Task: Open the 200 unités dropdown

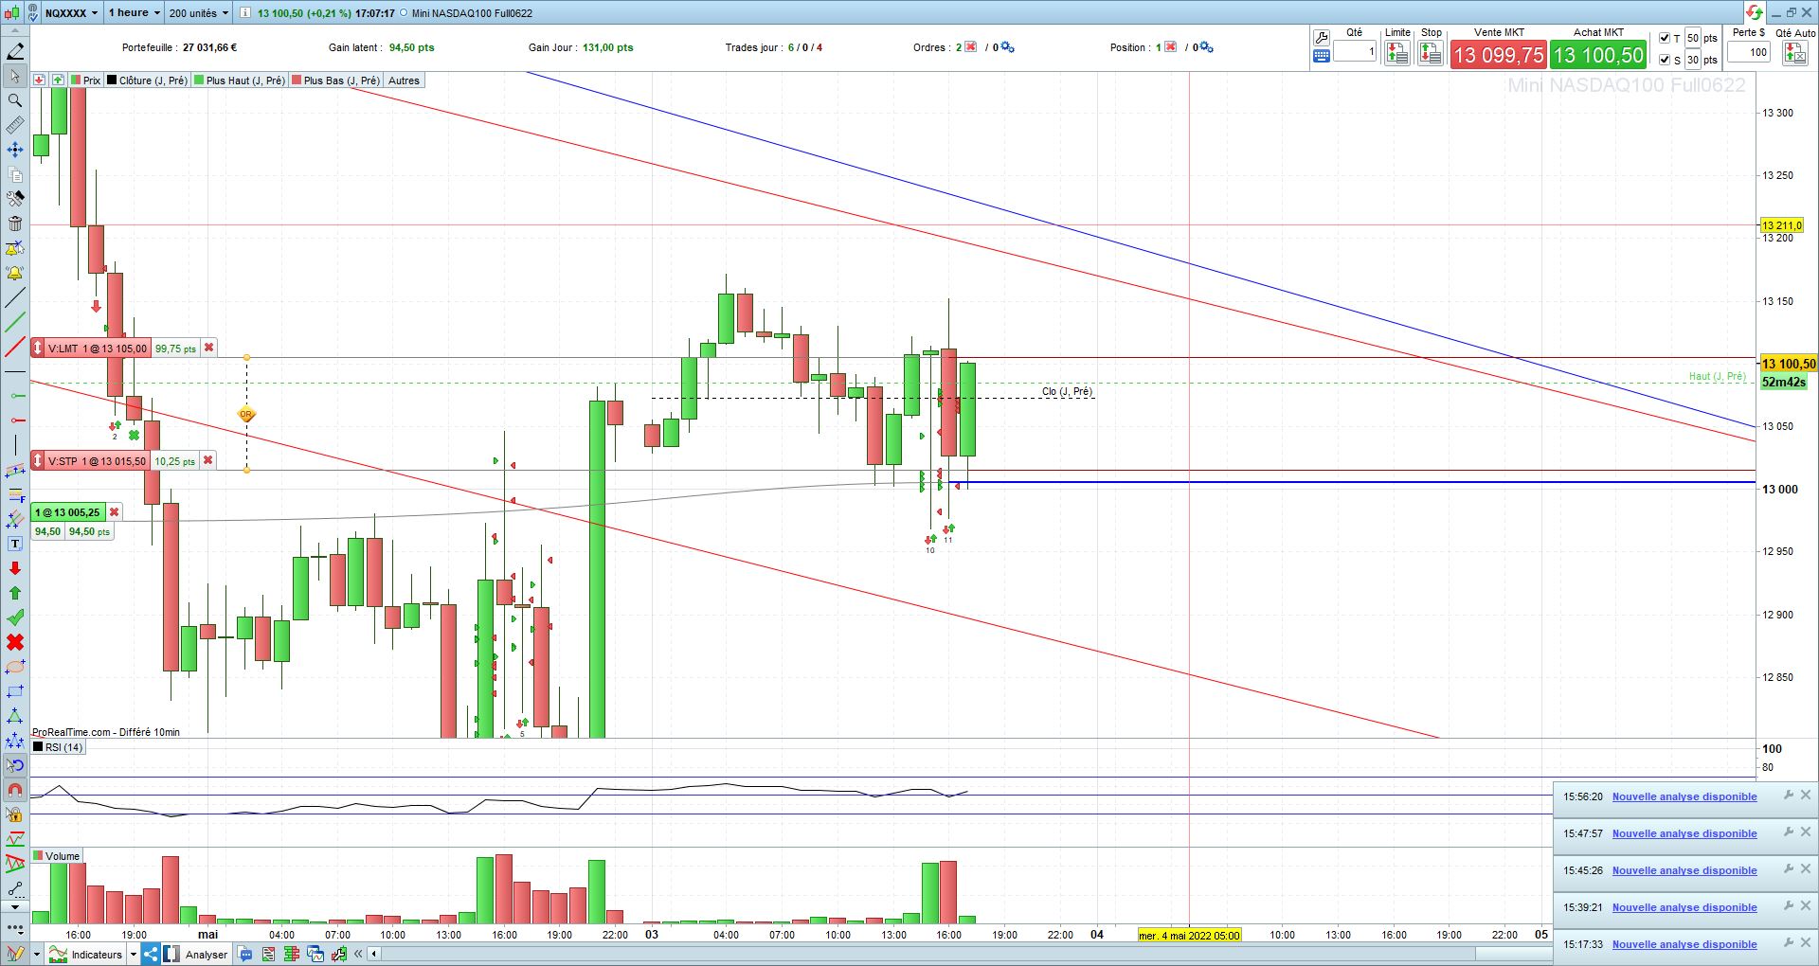Action: click(198, 13)
